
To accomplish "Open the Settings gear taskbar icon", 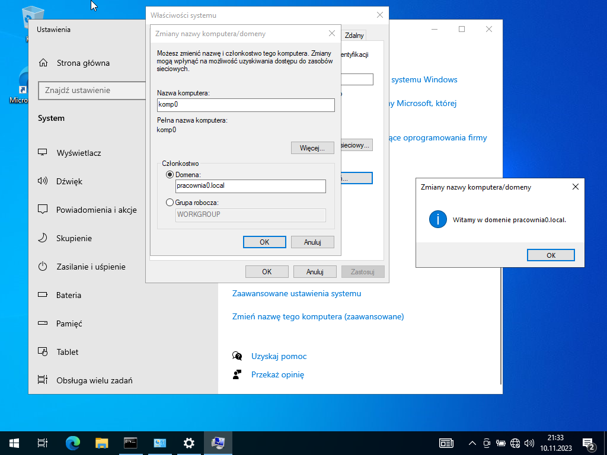I will tap(189, 443).
